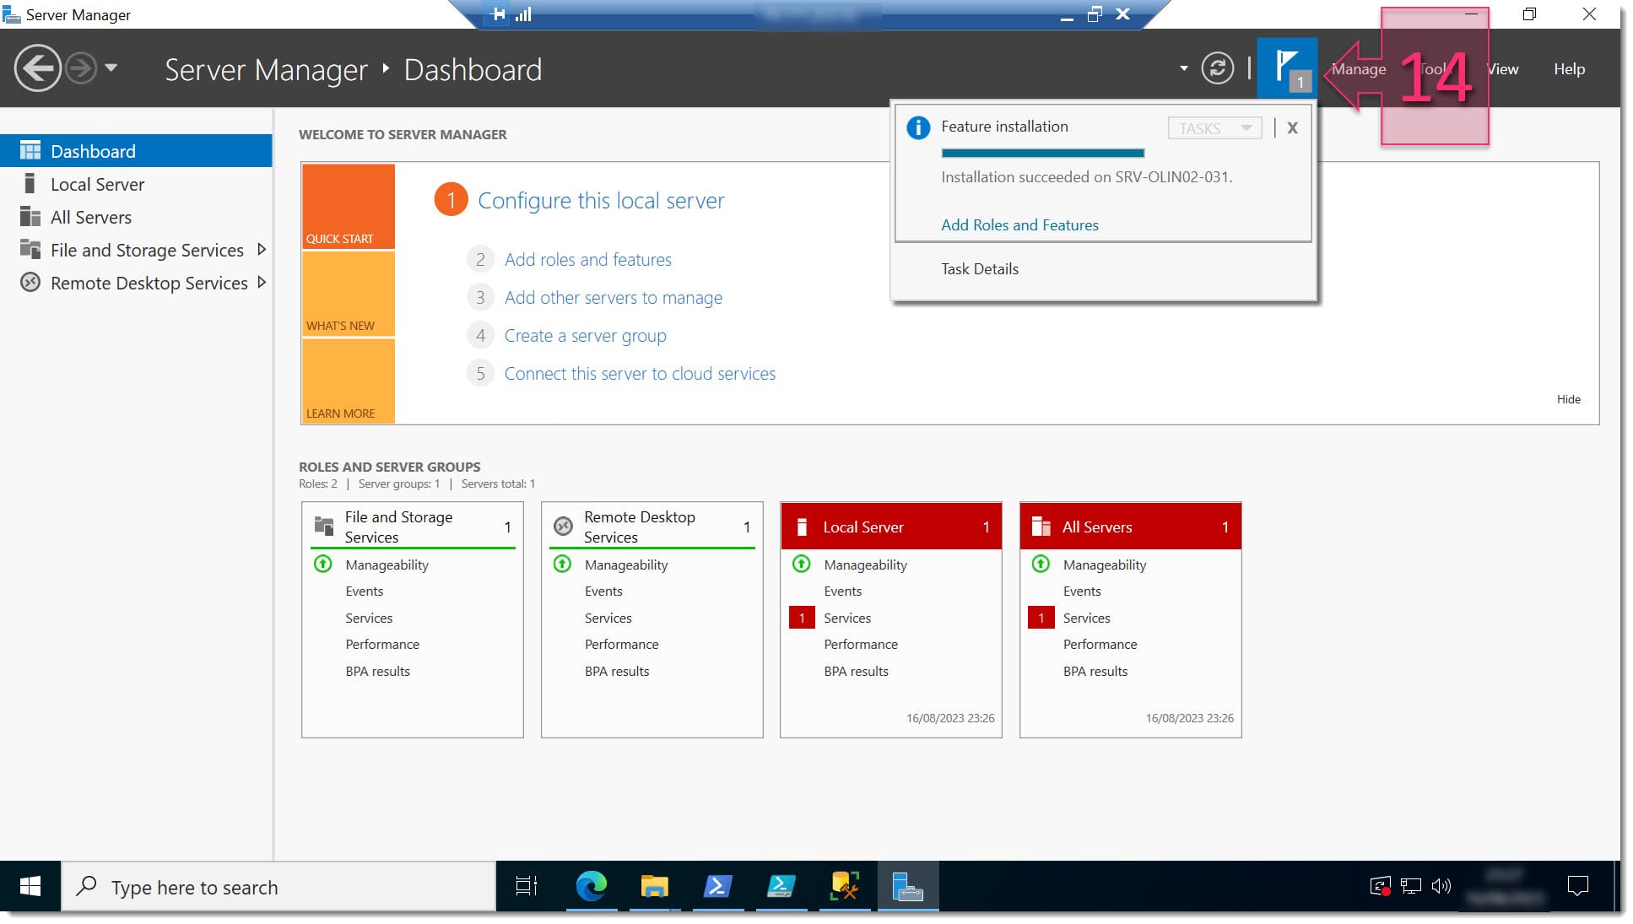This screenshot has height=924, width=1633.
Task: Open the All Servers tile header
Action: coord(1131,527)
